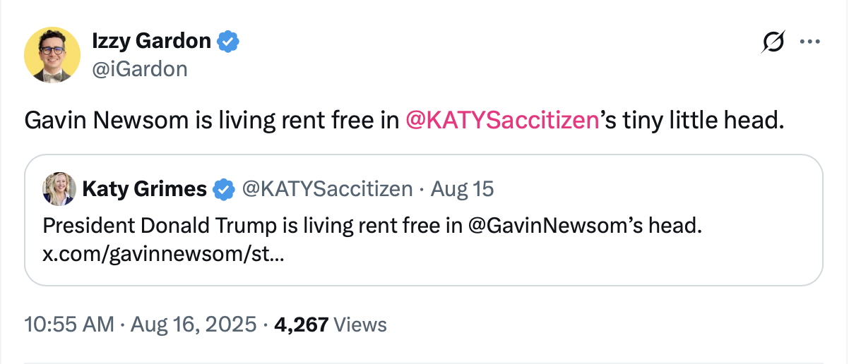Image resolution: width=849 pixels, height=364 pixels.
Task: Click the 10:55 AM · Aug 16, 2025 timestamp
Action: (x=140, y=324)
